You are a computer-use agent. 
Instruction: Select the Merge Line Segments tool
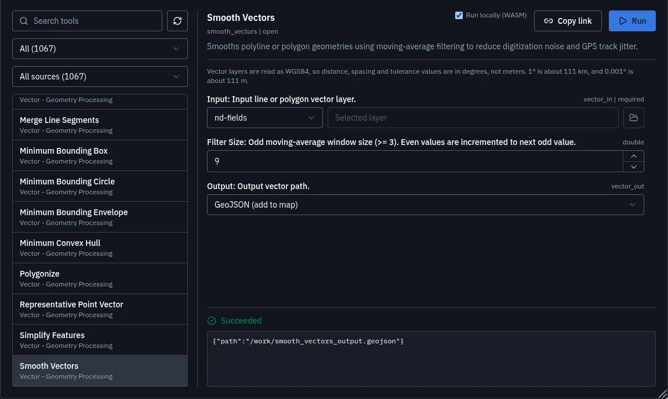100,125
